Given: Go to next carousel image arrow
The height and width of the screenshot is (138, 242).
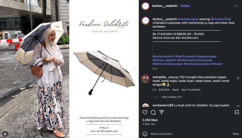Looking at the screenshot, I should pos(134,69).
